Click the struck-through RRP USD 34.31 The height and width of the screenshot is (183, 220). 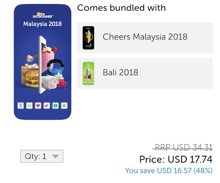[183, 148]
